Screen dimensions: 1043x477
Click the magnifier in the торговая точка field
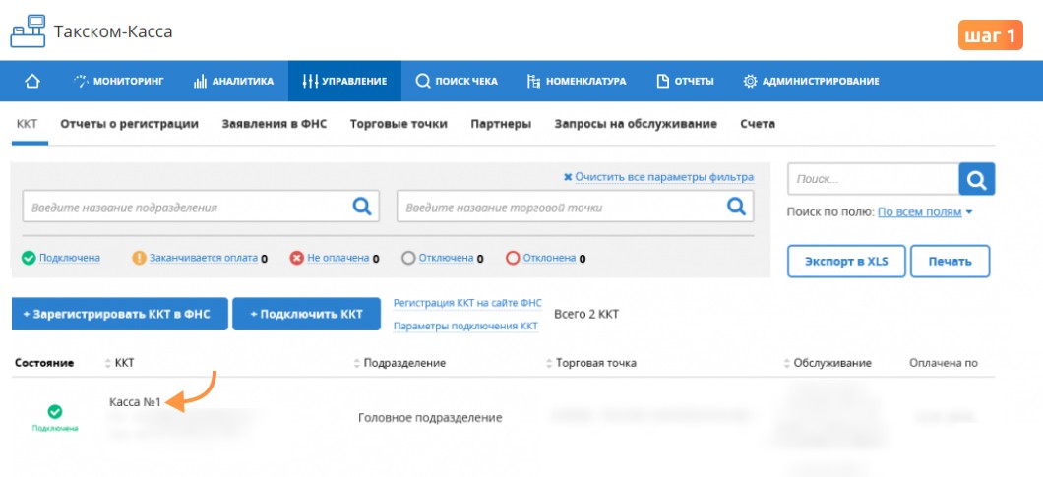(736, 207)
